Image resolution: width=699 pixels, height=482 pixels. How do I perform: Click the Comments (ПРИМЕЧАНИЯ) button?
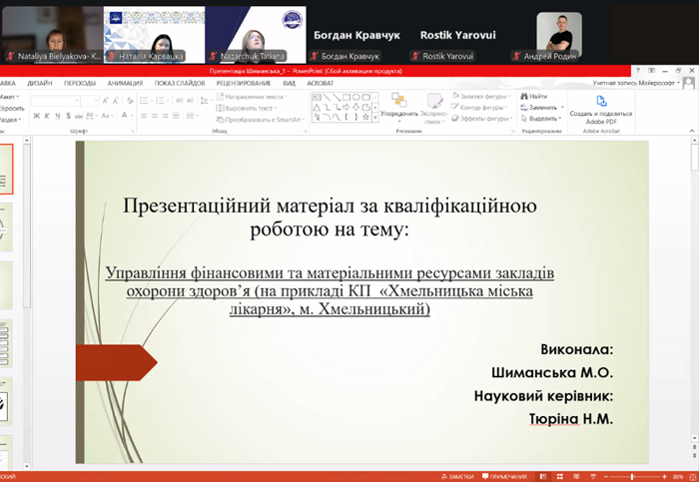click(x=507, y=477)
